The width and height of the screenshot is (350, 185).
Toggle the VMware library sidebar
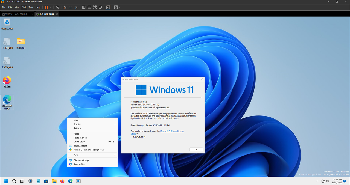[x=84, y=7]
